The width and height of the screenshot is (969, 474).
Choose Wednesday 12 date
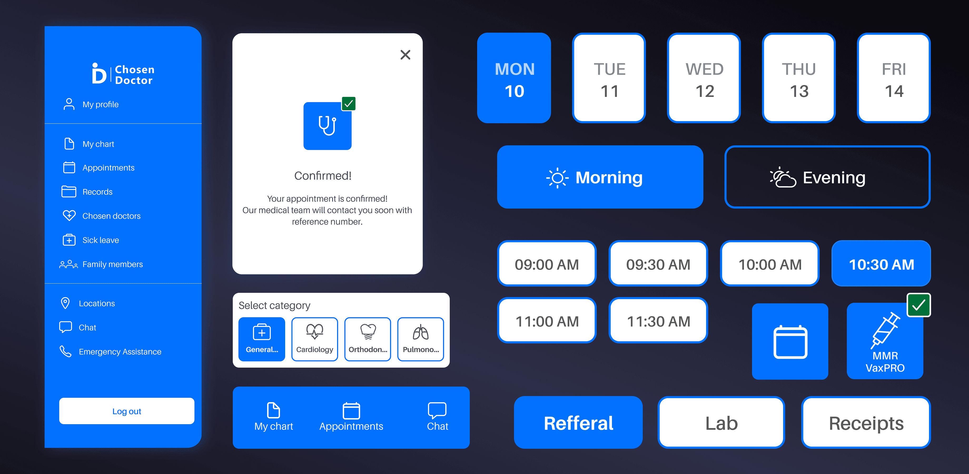[x=704, y=78]
